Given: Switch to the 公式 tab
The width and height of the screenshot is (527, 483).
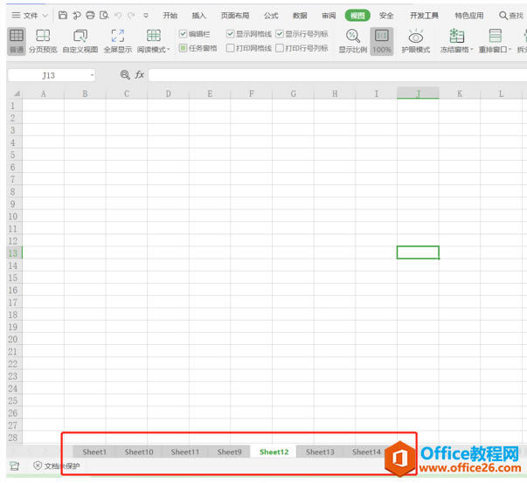Looking at the screenshot, I should (x=271, y=16).
